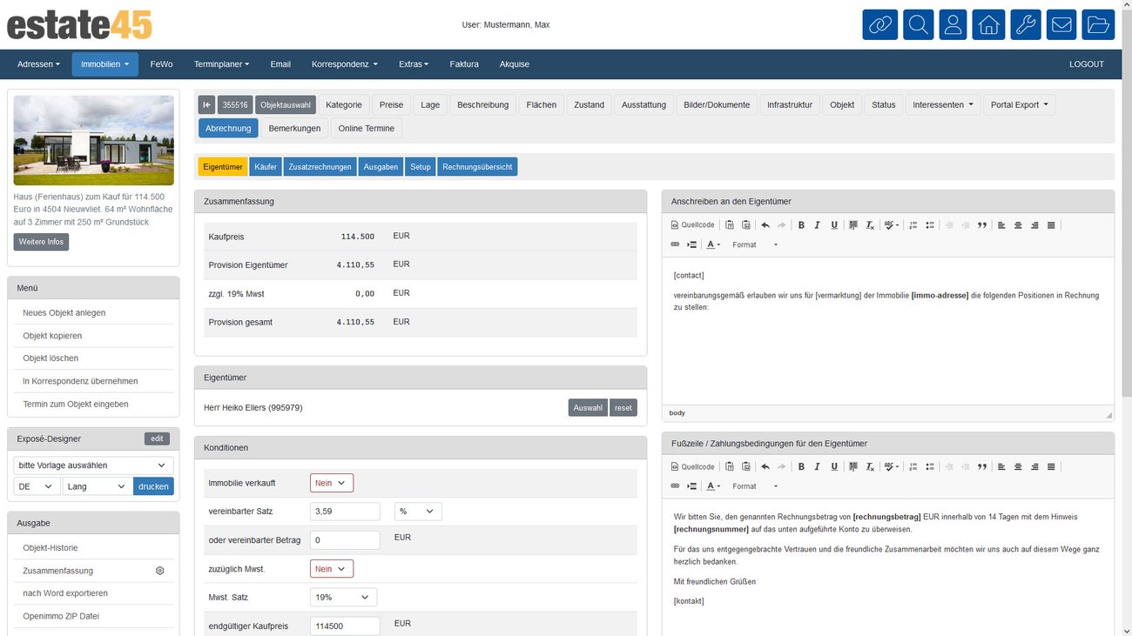Click the LOGOUT link
1132x636 pixels.
[x=1086, y=64]
